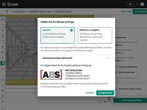Viewport: 147px width, 110px height.
Task: Select the PDF export icon
Action: coord(3,96)
